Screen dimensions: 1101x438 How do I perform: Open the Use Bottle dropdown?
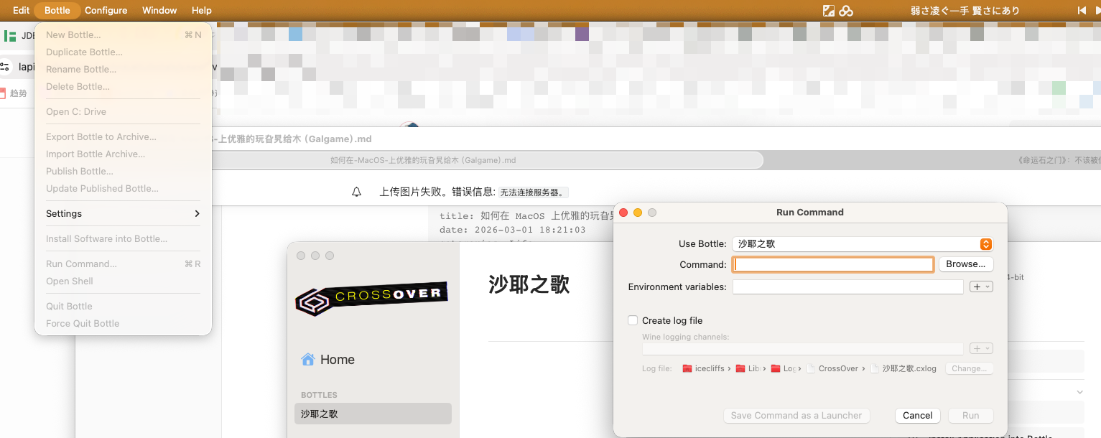(x=986, y=244)
